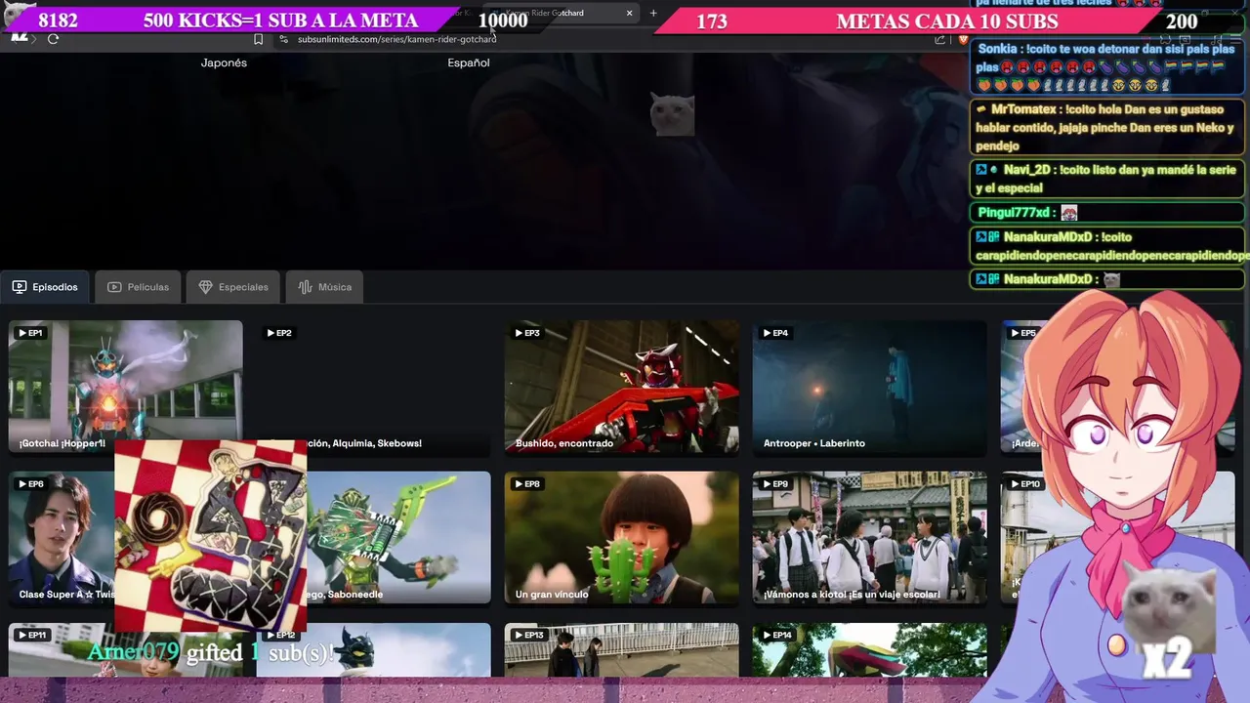Open a new browser tab with plus icon
The width and height of the screenshot is (1250, 703).
coord(653,13)
